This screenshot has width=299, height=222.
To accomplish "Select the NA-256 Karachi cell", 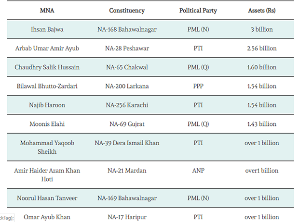I will click(127, 105).
